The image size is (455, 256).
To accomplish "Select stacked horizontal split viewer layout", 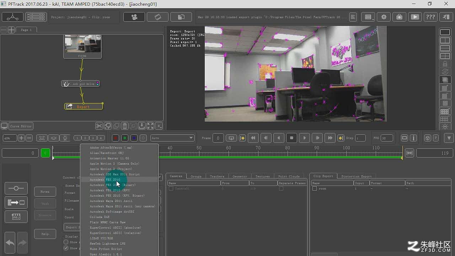I will coord(445,48).
